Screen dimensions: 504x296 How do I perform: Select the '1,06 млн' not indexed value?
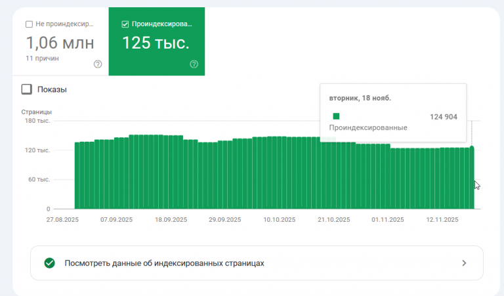point(60,43)
